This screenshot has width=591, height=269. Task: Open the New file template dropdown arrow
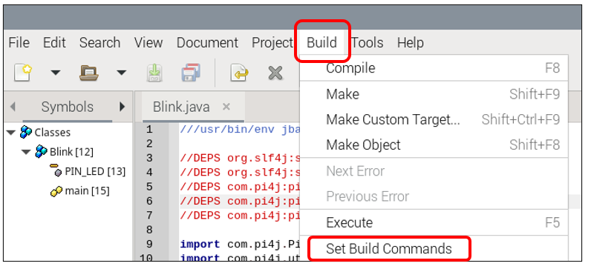click(56, 73)
